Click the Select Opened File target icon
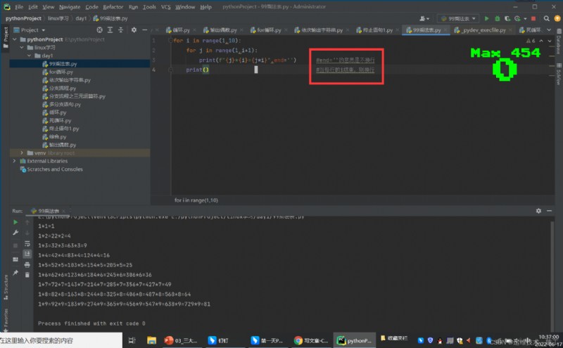 click(x=99, y=30)
